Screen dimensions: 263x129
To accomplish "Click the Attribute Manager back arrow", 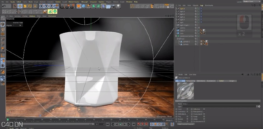I will pos(242,75).
